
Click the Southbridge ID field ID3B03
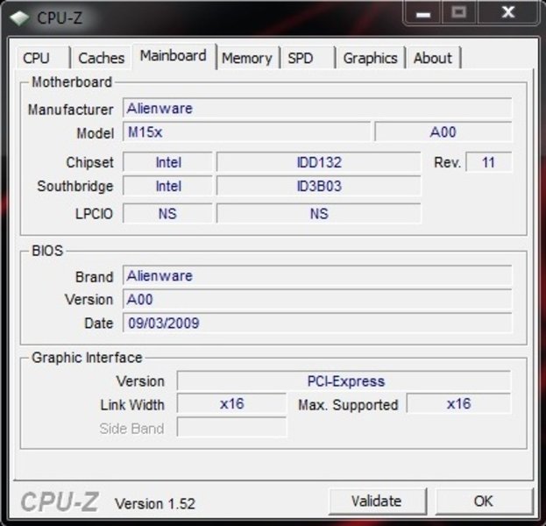coord(319,186)
